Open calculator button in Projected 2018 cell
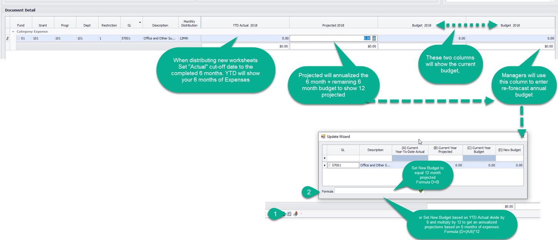This screenshot has width=558, height=240. [374, 38]
